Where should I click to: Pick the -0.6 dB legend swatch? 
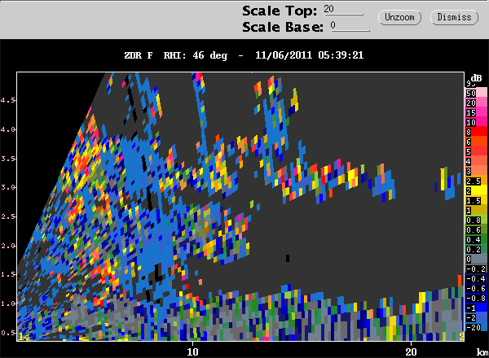click(x=476, y=289)
